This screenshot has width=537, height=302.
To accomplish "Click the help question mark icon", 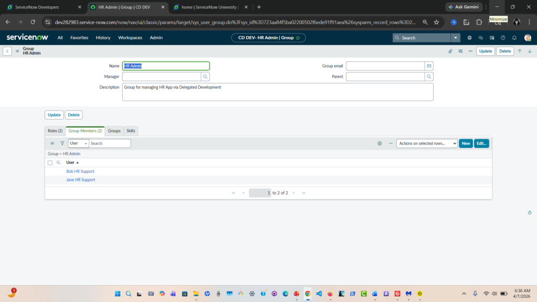I will (503, 38).
